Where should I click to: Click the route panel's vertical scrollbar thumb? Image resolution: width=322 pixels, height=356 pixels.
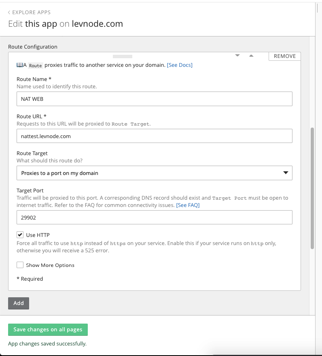pos(312,188)
